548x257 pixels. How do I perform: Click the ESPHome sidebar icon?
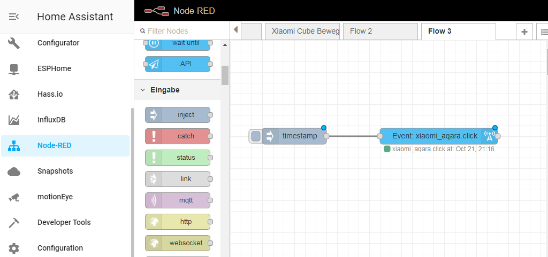(14, 69)
